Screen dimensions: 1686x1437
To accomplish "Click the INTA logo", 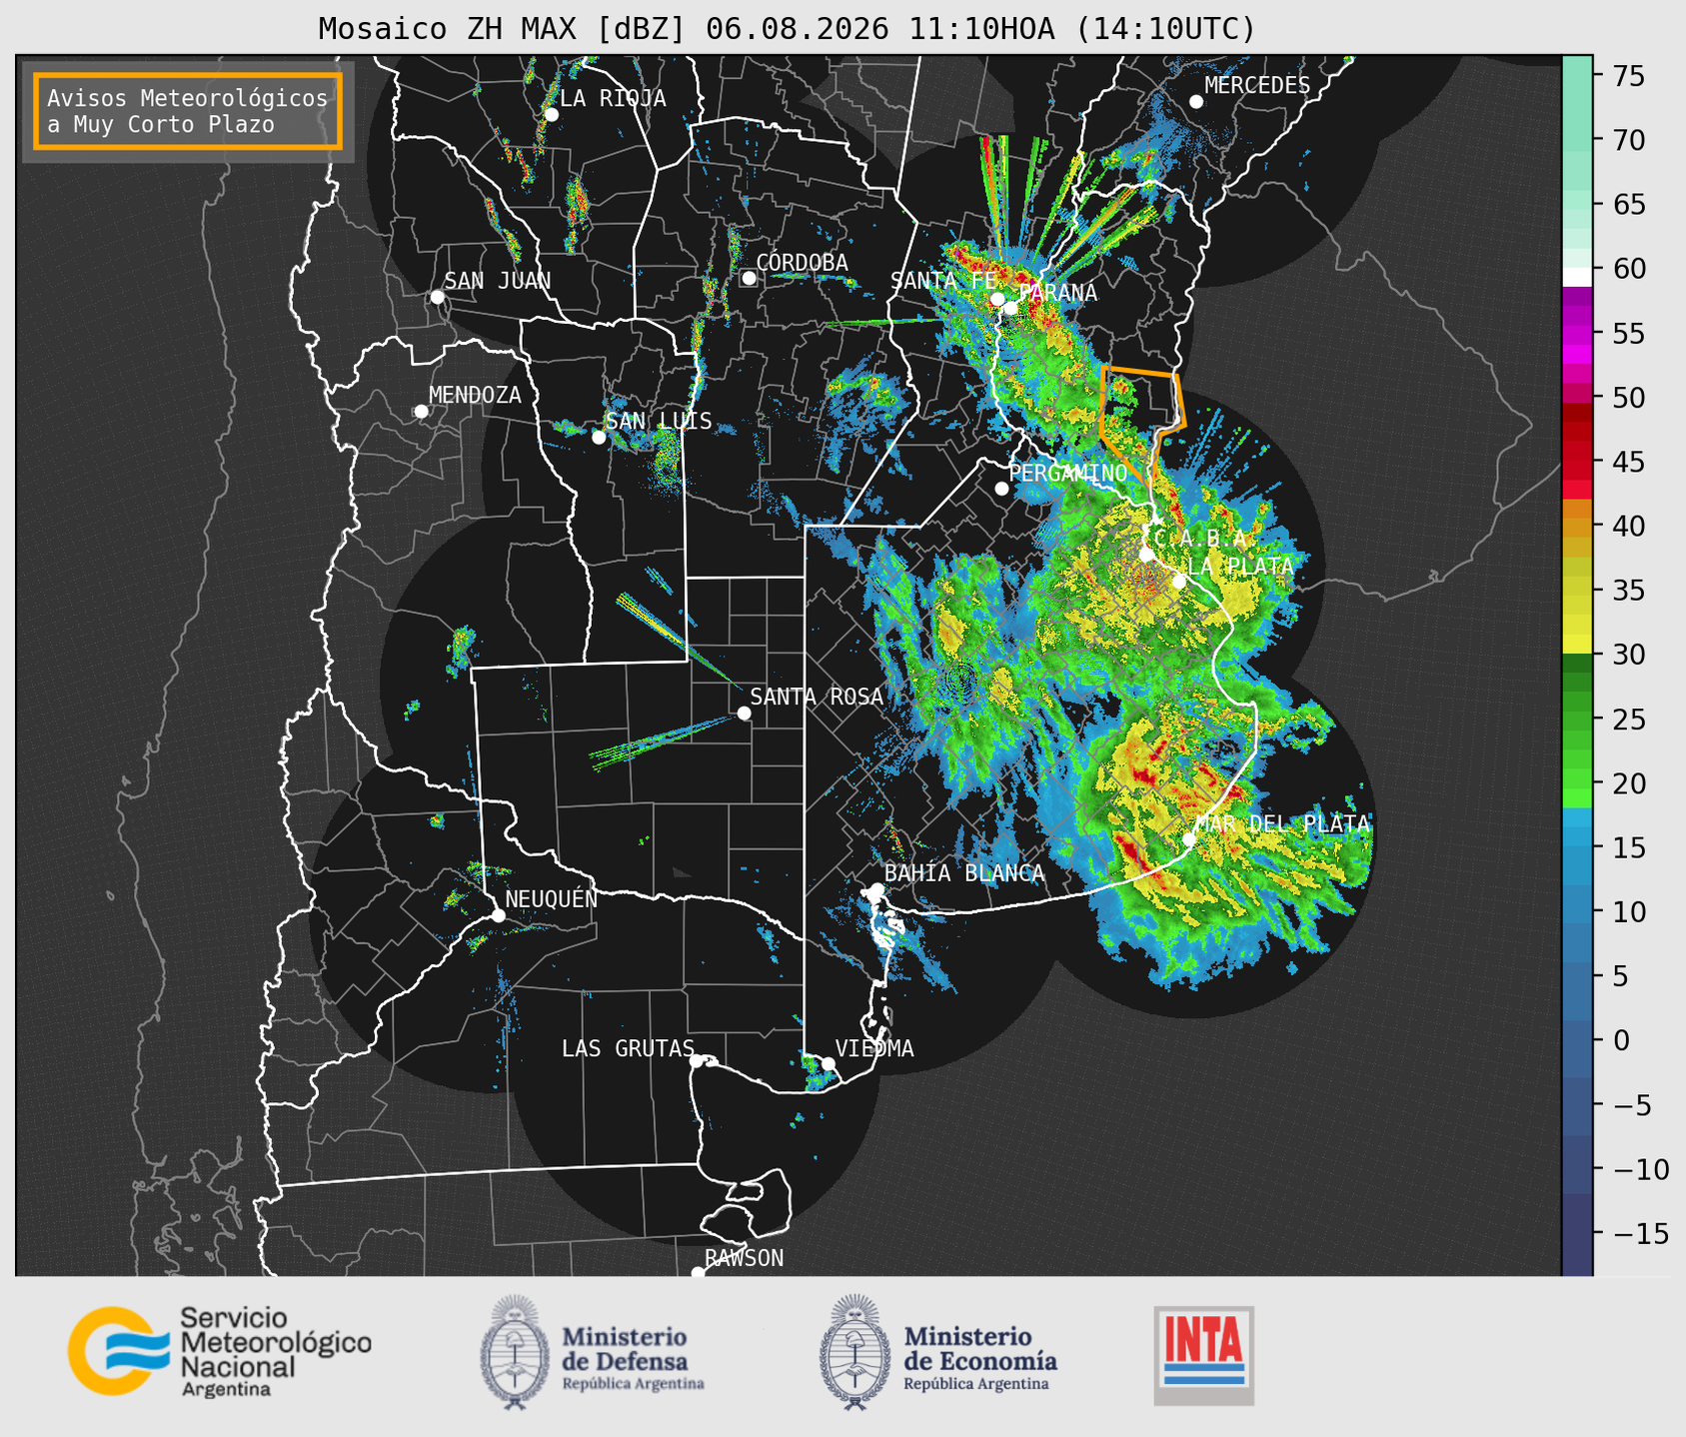I will (1204, 1355).
